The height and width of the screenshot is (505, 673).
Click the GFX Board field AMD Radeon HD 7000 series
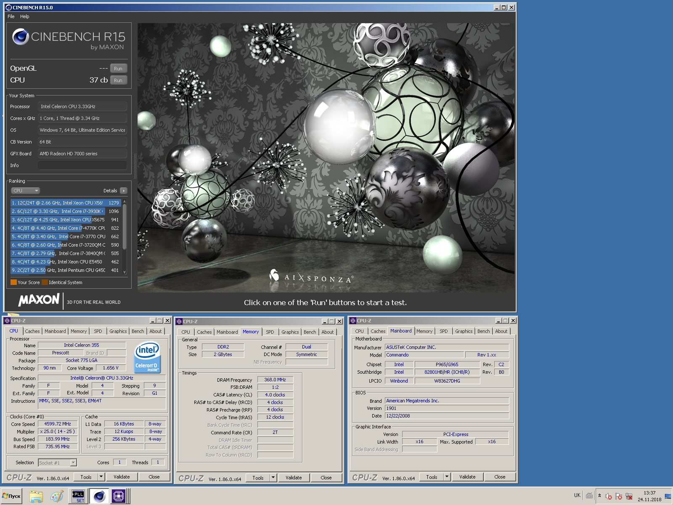82,154
